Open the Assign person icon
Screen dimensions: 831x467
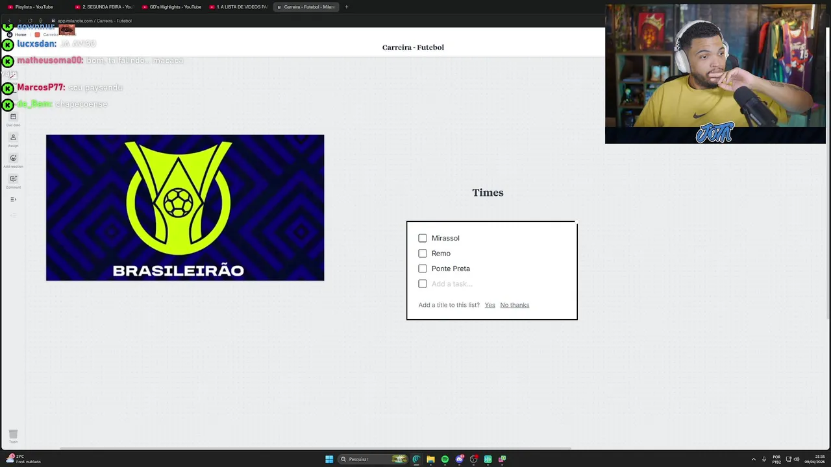click(x=13, y=138)
